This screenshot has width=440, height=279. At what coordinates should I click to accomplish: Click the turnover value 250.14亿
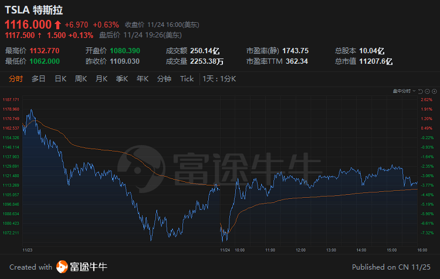click(x=205, y=51)
